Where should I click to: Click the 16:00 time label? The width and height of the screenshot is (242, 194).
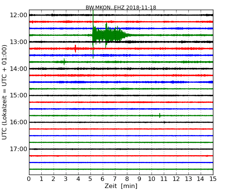click(x=18, y=122)
